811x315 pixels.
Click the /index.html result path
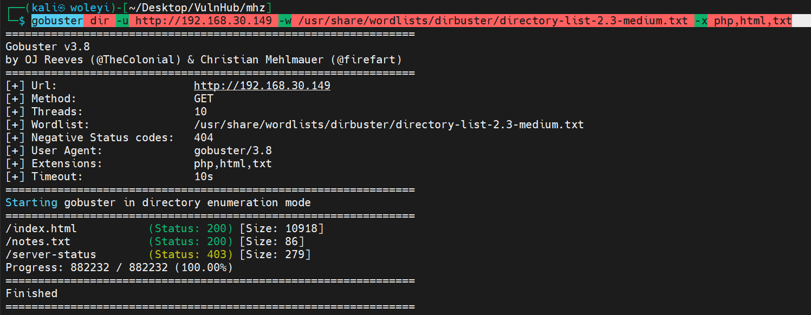click(x=41, y=228)
